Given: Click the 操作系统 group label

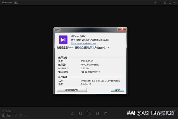Looking at the screenshot, I should click(x=63, y=77).
